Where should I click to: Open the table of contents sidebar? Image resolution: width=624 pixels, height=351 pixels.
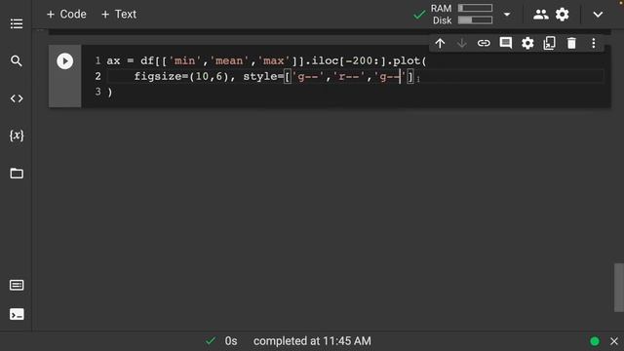[x=17, y=23]
